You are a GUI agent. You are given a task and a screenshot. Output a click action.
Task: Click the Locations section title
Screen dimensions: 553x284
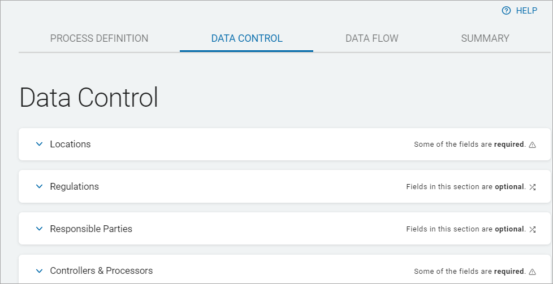tap(70, 144)
